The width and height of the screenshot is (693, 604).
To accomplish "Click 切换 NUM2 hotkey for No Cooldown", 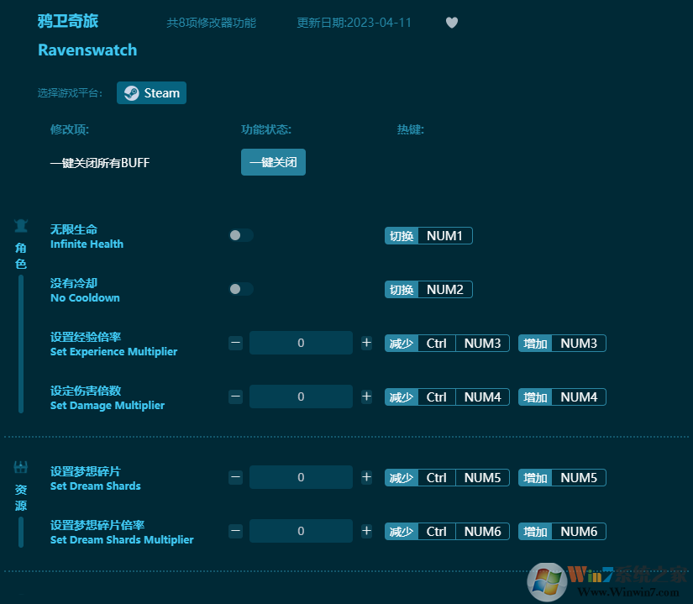I will pyautogui.click(x=428, y=289).
